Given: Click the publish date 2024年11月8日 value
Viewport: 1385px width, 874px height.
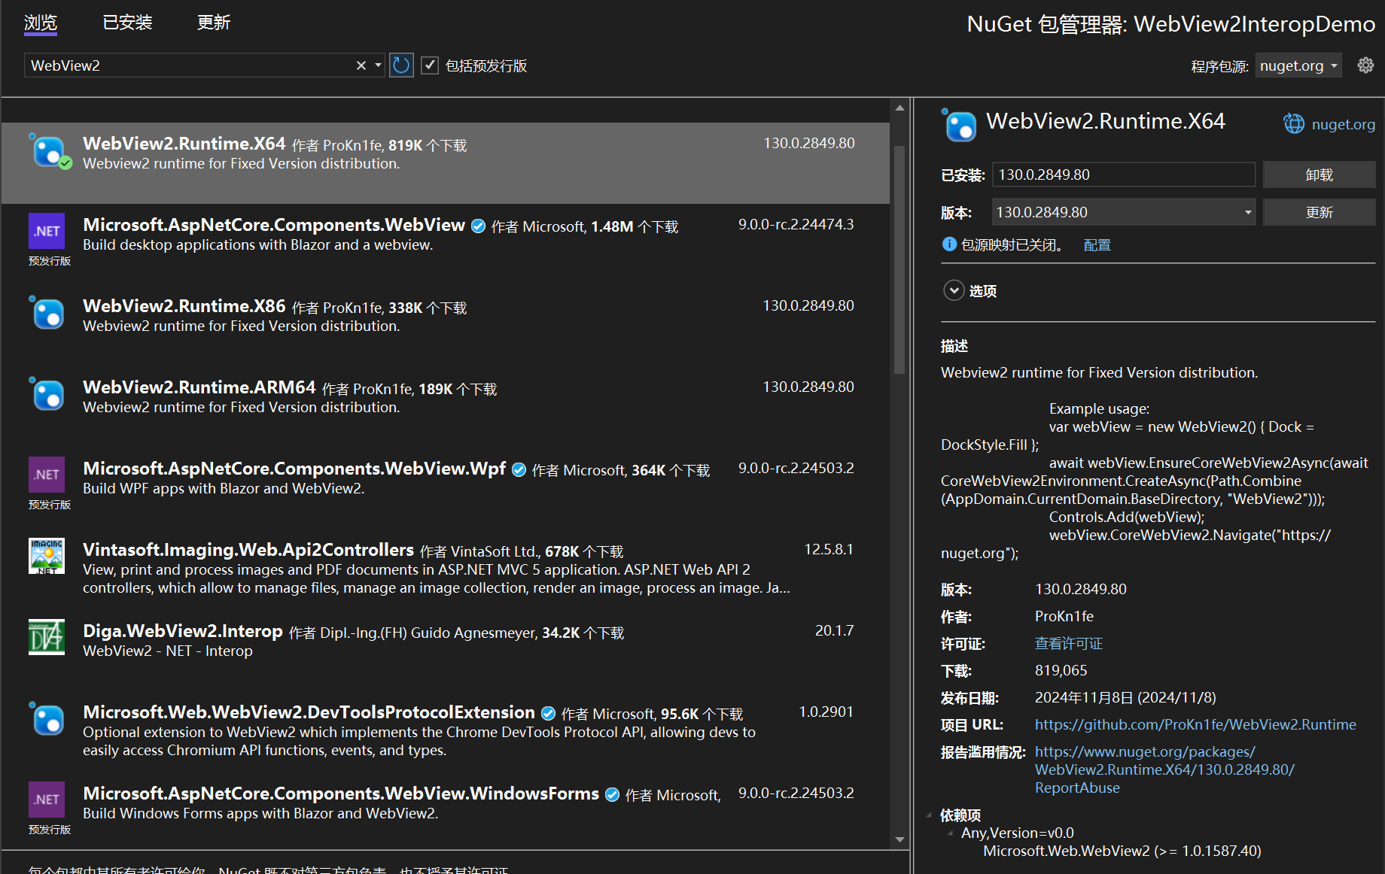Looking at the screenshot, I should [x=1125, y=697].
